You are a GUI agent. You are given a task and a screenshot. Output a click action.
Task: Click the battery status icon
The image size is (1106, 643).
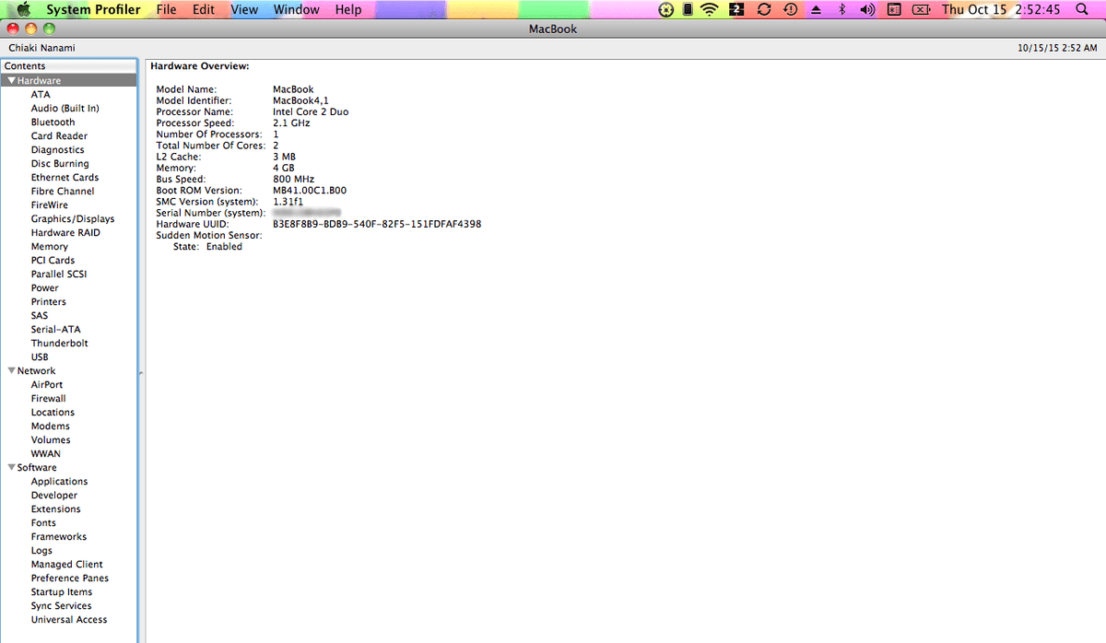(920, 9)
